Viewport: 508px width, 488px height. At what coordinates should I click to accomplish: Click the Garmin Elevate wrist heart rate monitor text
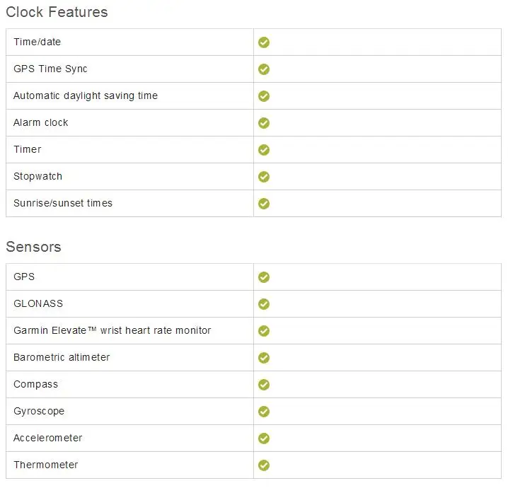[x=112, y=330]
